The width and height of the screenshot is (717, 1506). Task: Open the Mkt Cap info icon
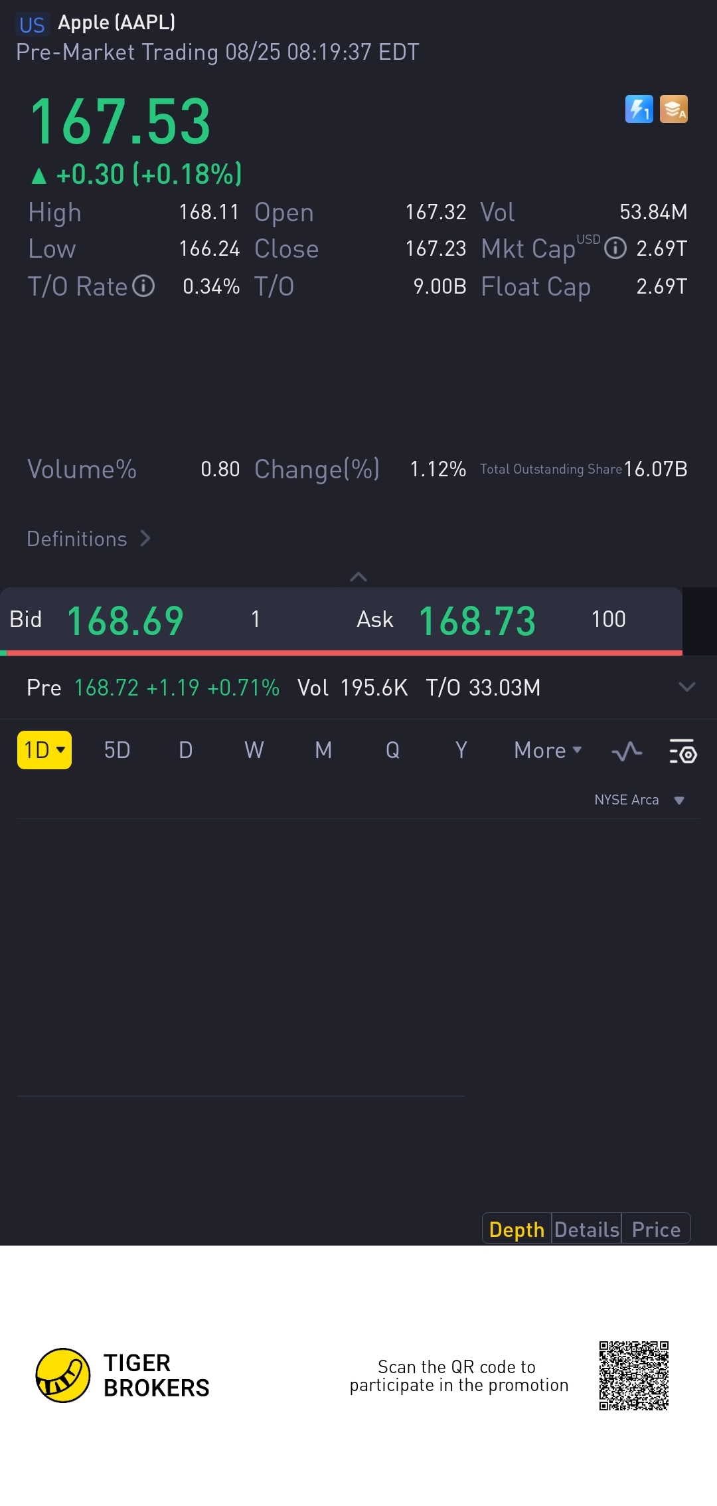point(615,248)
